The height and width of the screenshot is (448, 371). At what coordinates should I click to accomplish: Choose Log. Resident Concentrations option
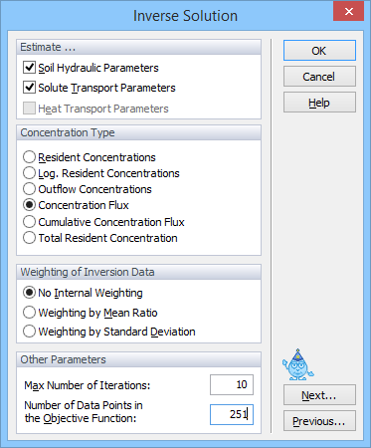[29, 173]
